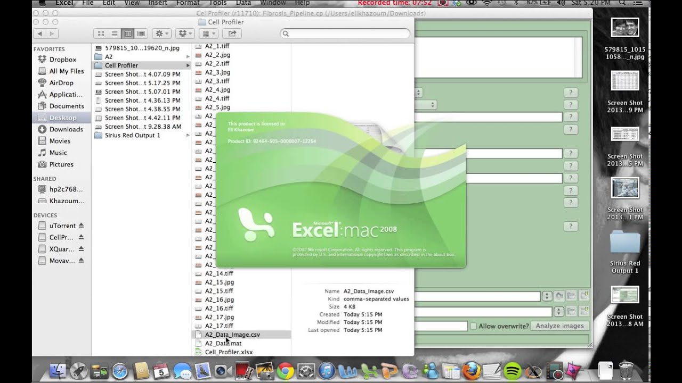Open the Insert menu
The height and width of the screenshot is (383, 682).
pos(158,3)
